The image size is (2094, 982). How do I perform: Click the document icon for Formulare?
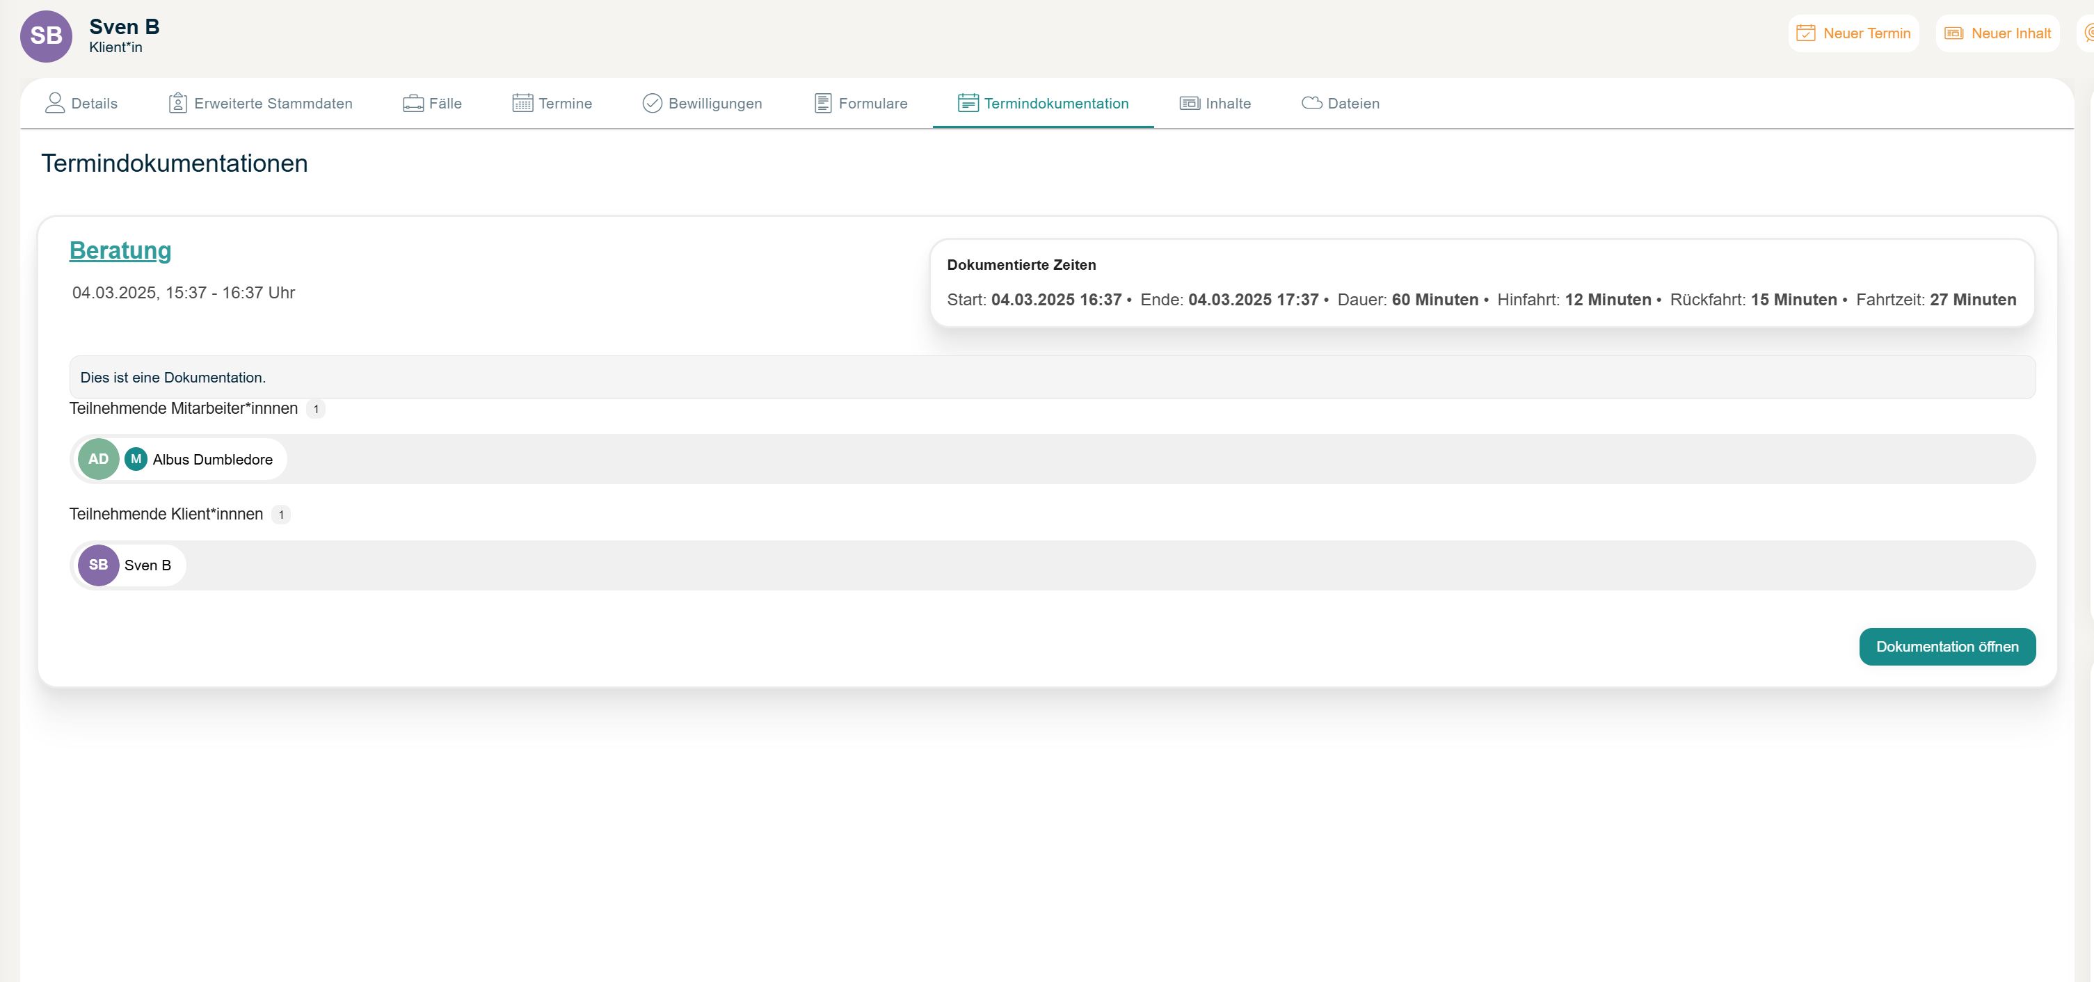click(x=822, y=102)
